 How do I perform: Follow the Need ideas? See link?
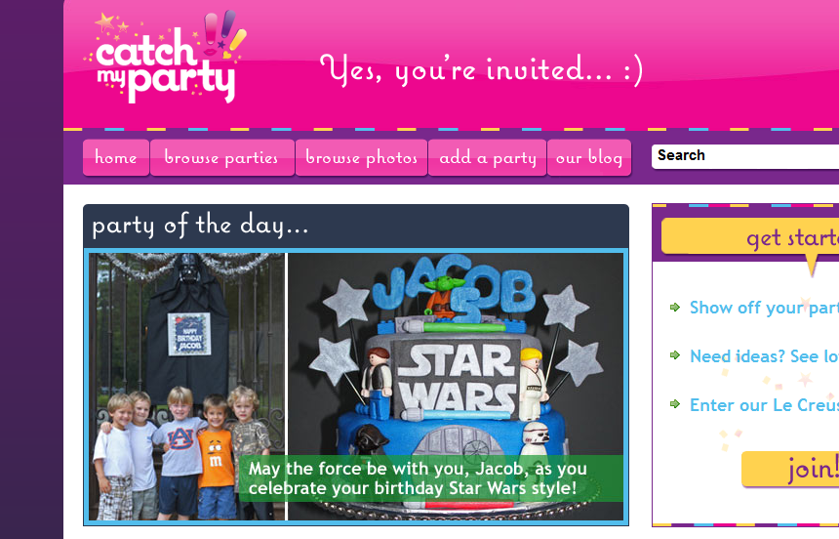coord(764,355)
